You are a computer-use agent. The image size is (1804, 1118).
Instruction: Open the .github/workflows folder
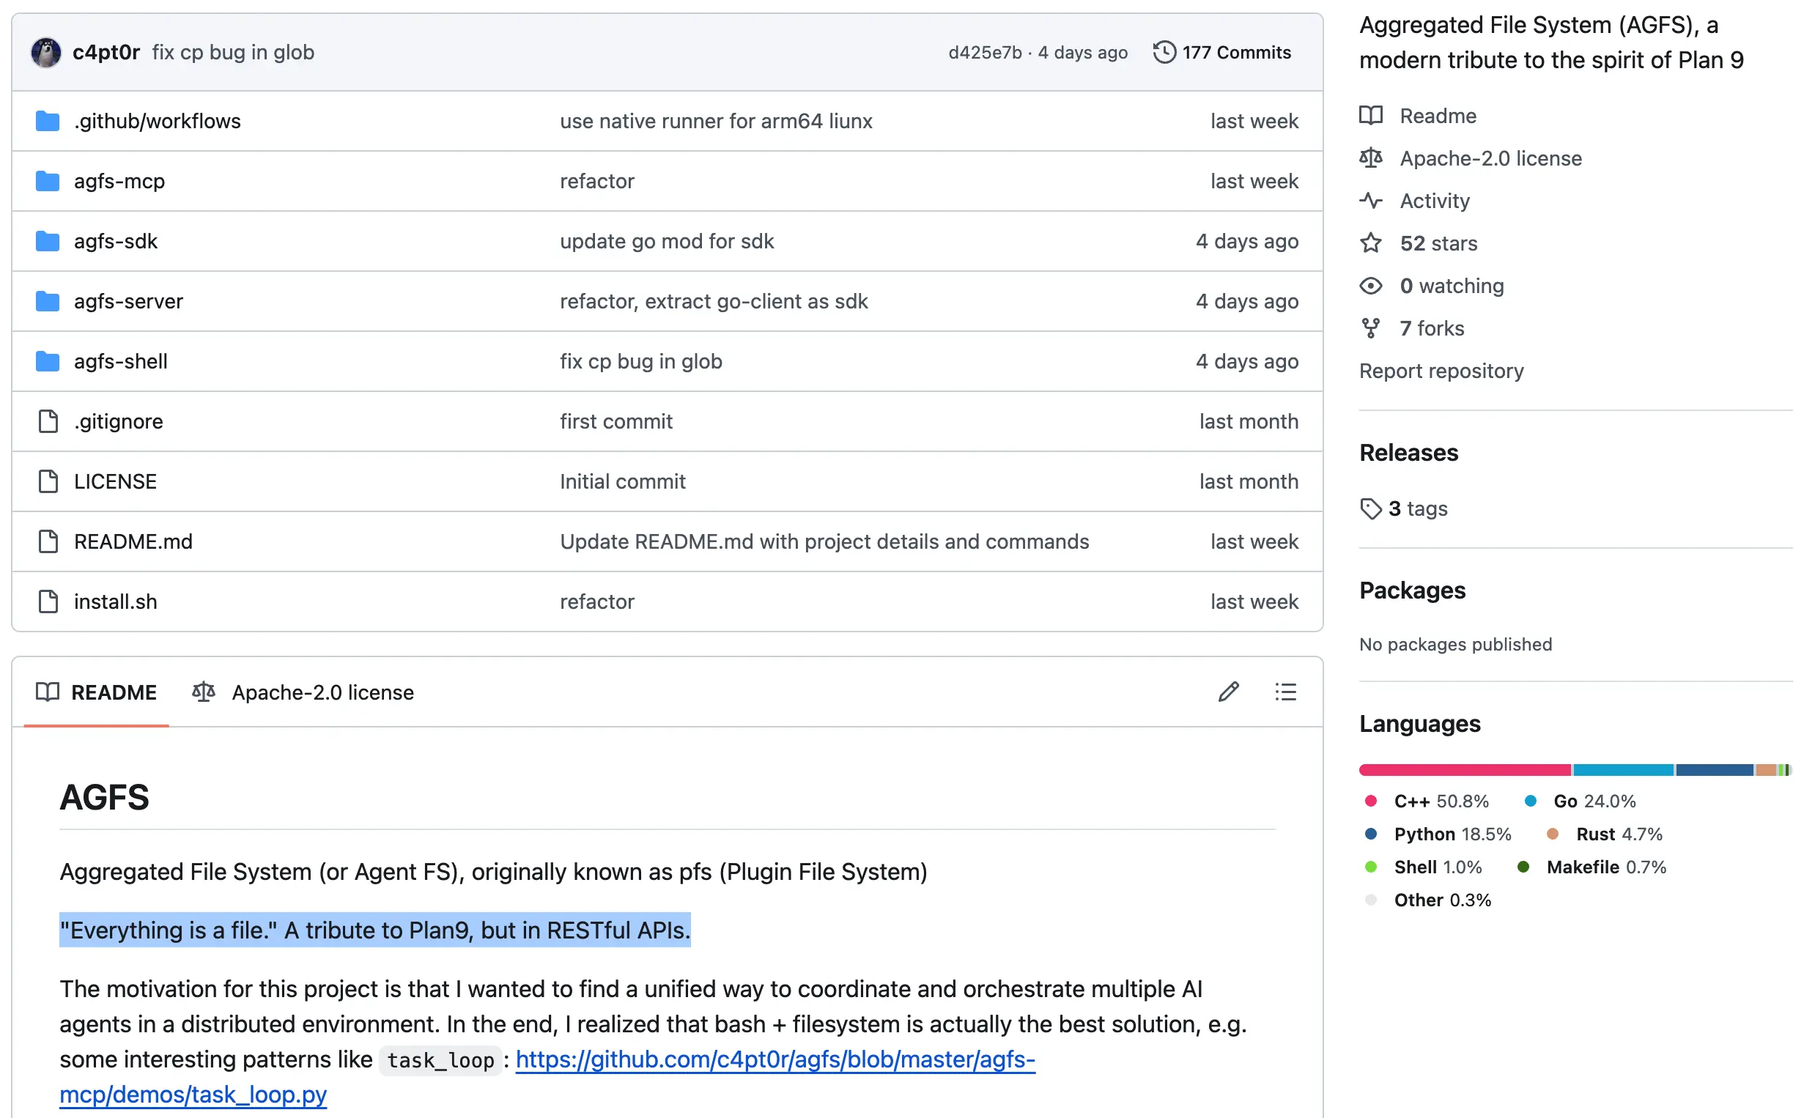[157, 122]
